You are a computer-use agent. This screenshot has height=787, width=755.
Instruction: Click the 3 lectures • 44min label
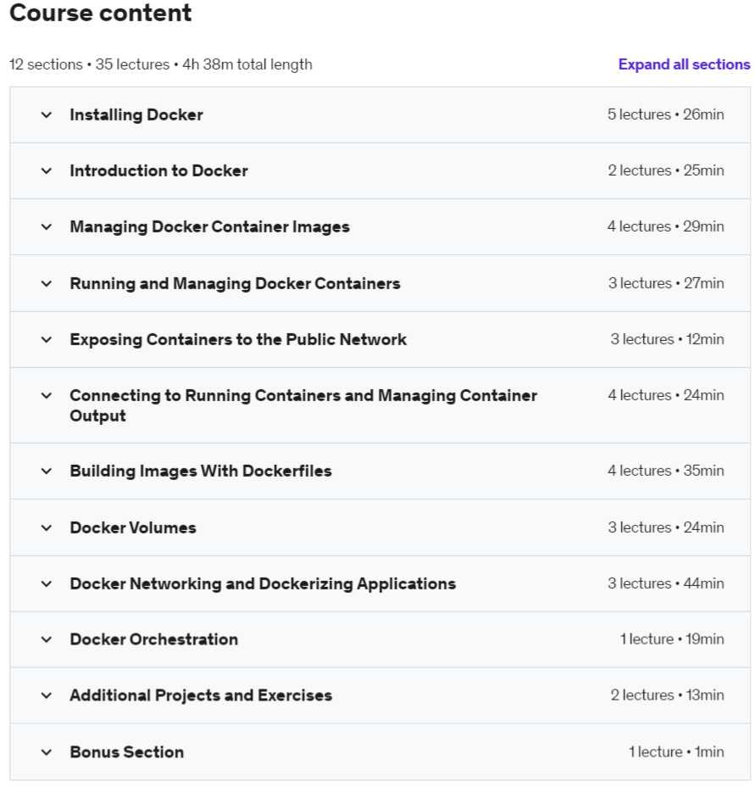(x=665, y=583)
